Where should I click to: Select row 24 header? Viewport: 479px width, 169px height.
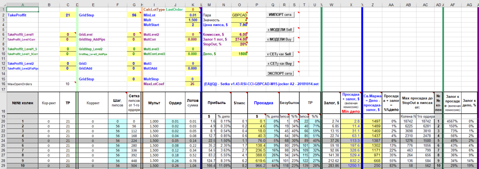tap(3, 140)
